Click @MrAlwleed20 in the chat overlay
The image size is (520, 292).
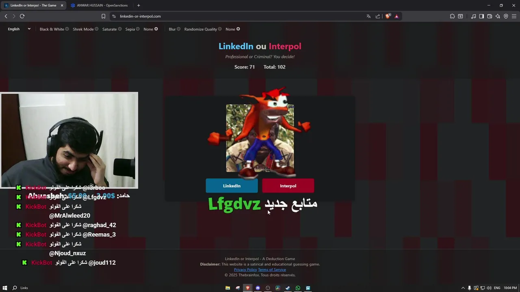(69, 216)
